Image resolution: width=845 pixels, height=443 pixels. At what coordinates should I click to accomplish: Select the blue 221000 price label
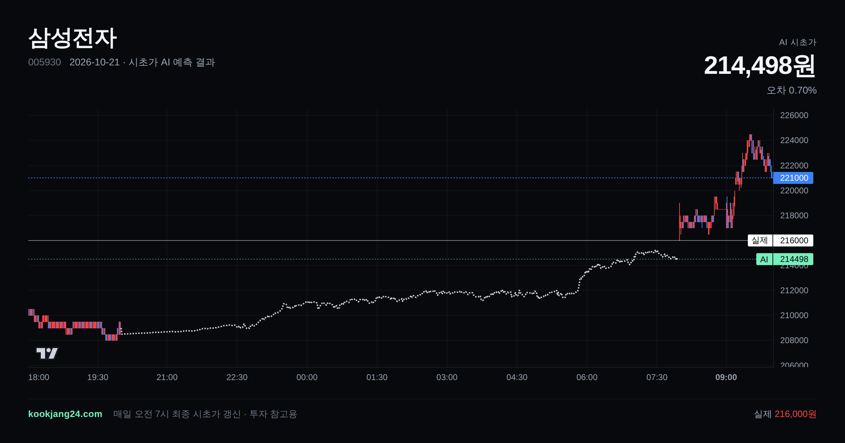pyautogui.click(x=793, y=178)
